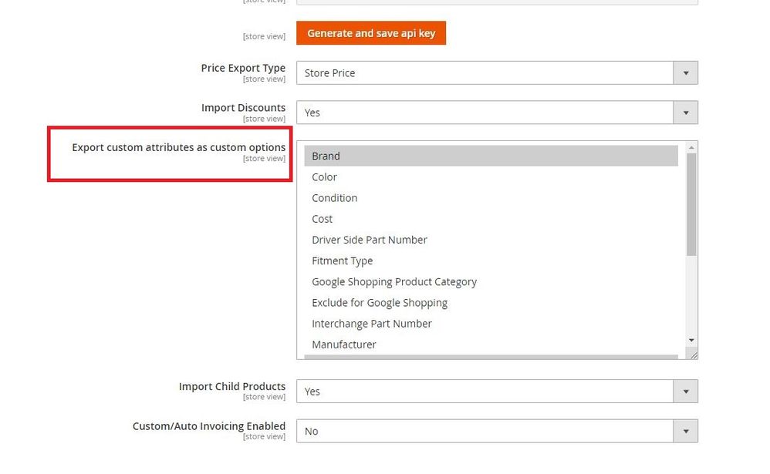The width and height of the screenshot is (770, 474).
Task: Select the Condition attribute
Action: (334, 198)
